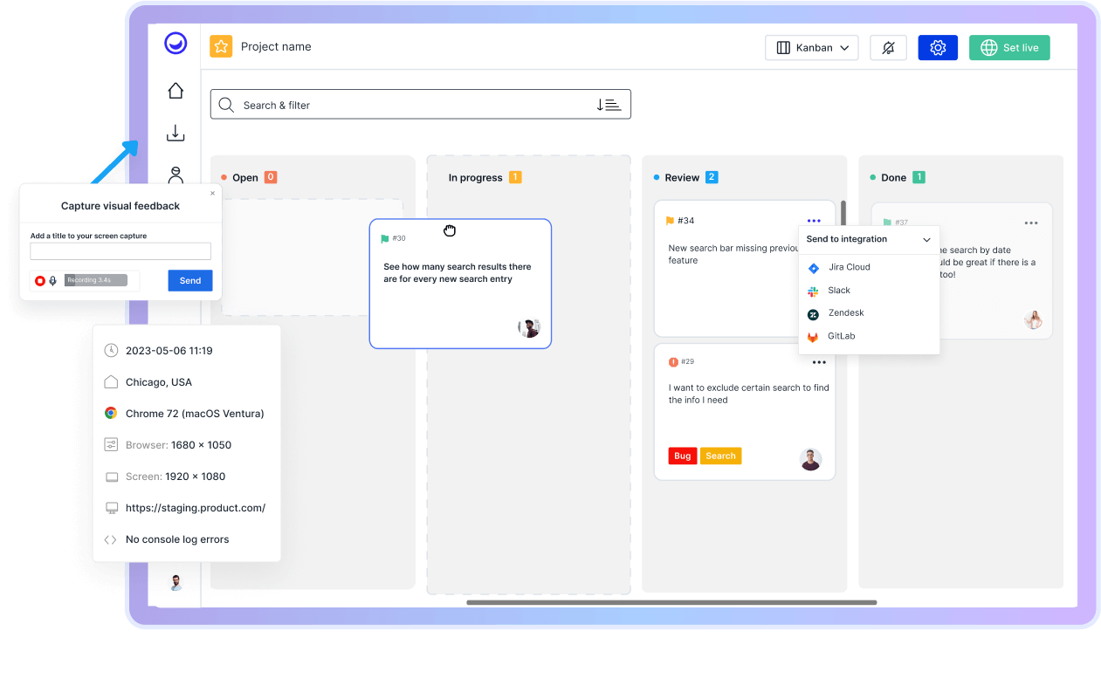
Task: Click the screen capture title input field
Action: (x=120, y=250)
